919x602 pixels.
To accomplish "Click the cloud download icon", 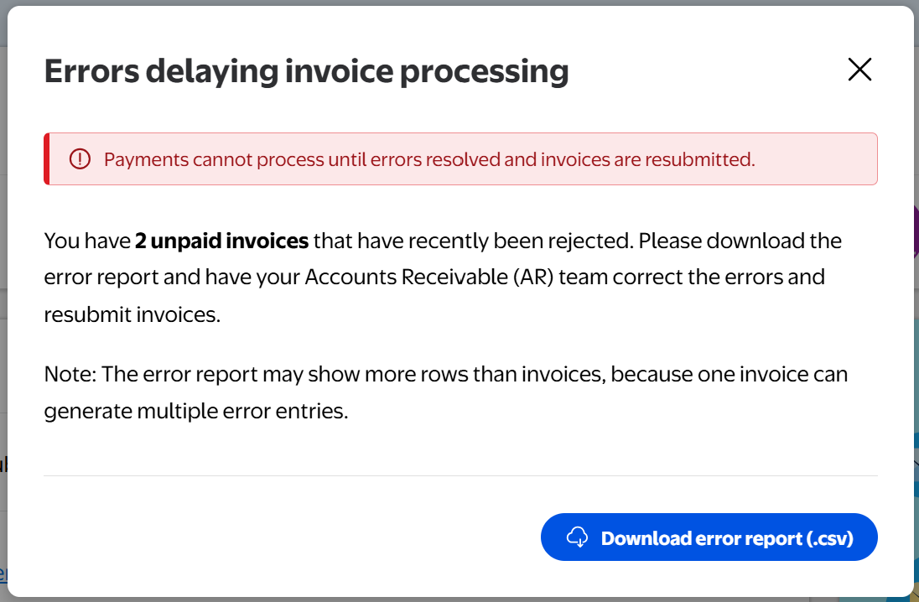I will point(578,537).
